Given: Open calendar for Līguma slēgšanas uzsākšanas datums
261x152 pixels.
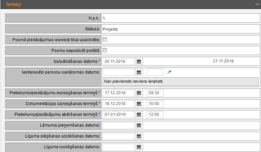Looking at the screenshot, I should 139,136.
